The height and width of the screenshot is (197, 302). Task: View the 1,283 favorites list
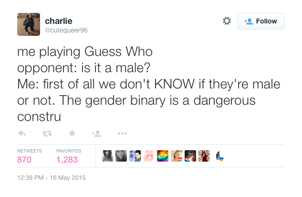coord(66,160)
